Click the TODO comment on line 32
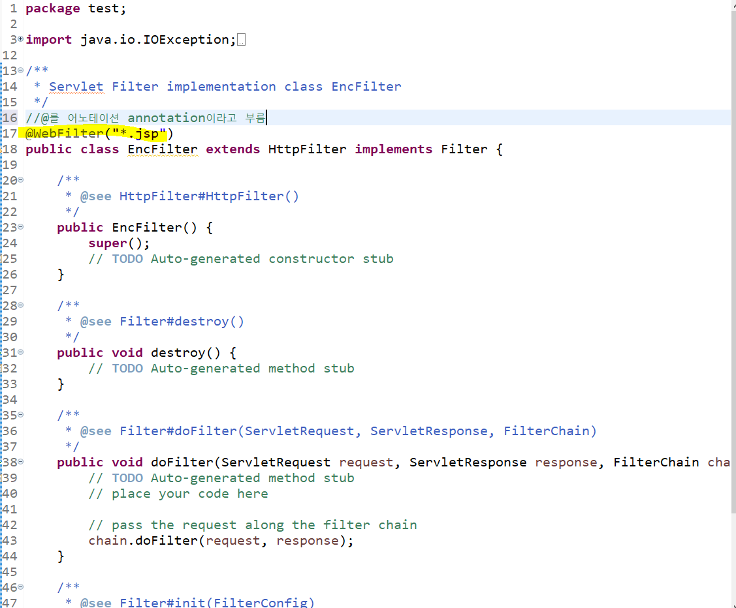This screenshot has height=608, width=736. [x=221, y=369]
